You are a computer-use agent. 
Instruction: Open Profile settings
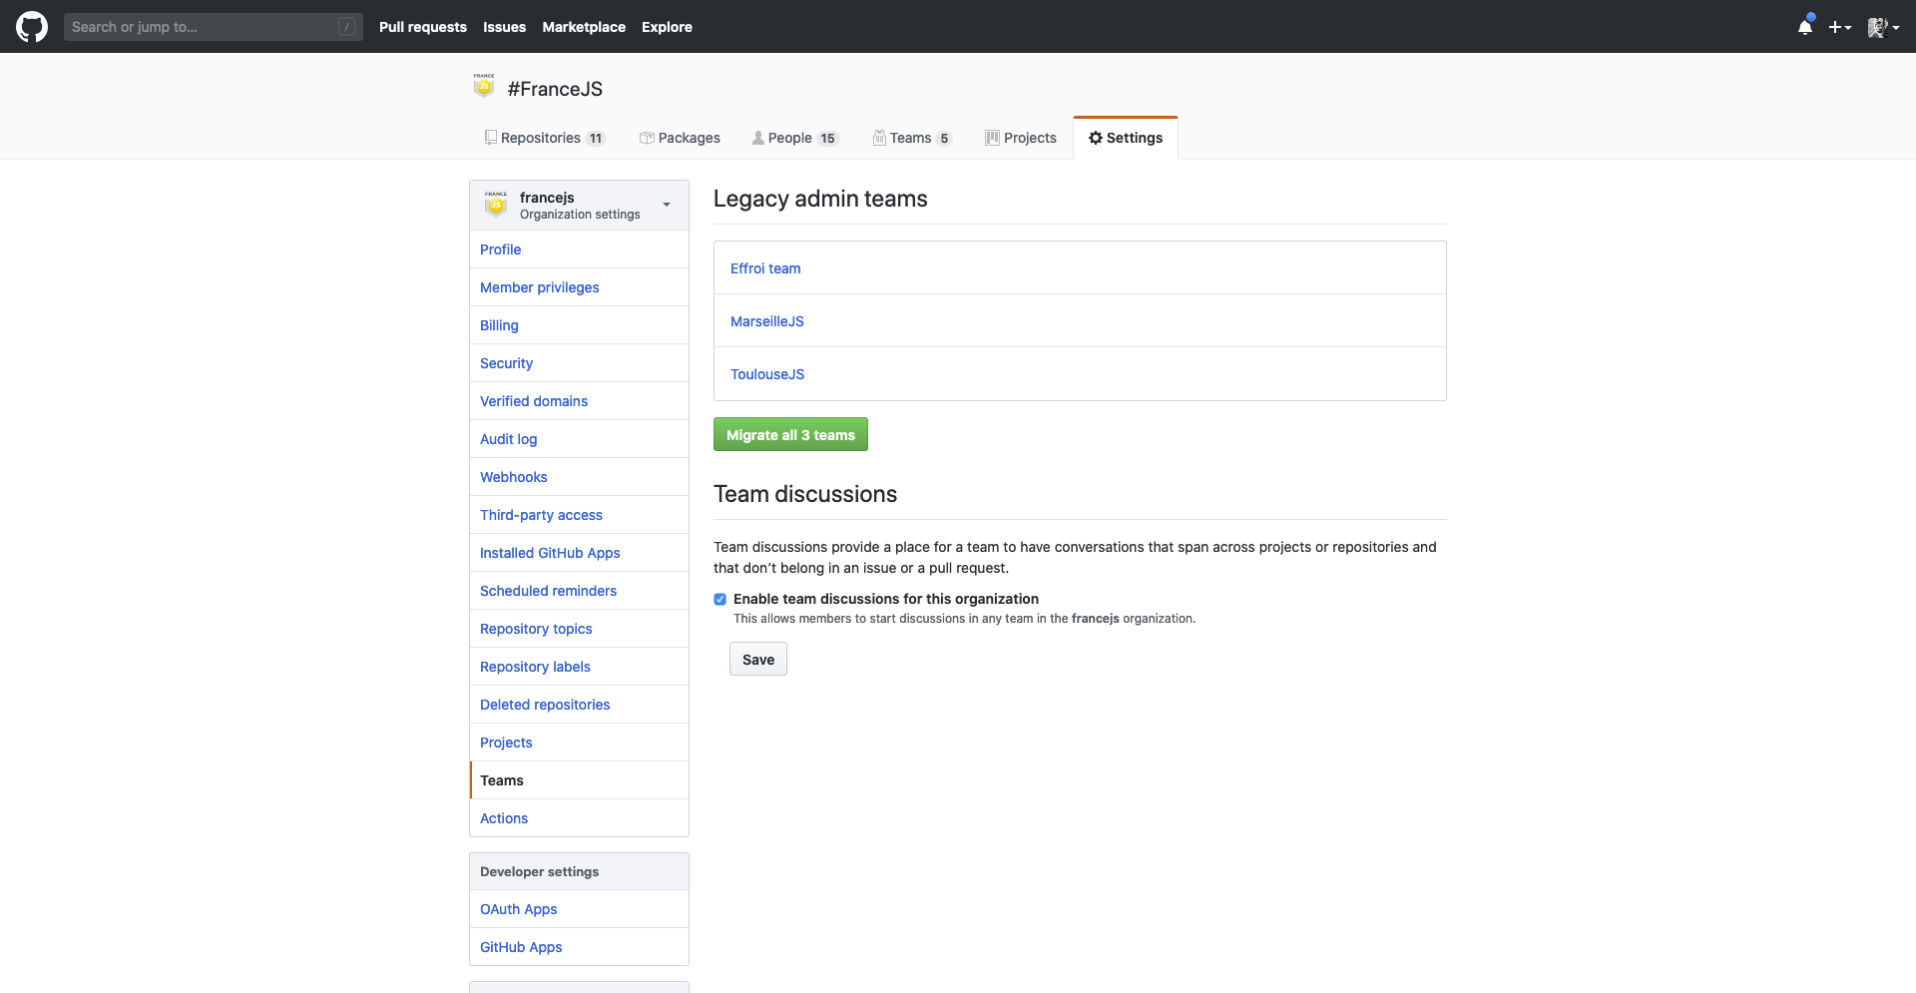(x=579, y=249)
